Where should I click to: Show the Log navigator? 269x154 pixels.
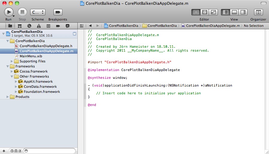pos(67,26)
